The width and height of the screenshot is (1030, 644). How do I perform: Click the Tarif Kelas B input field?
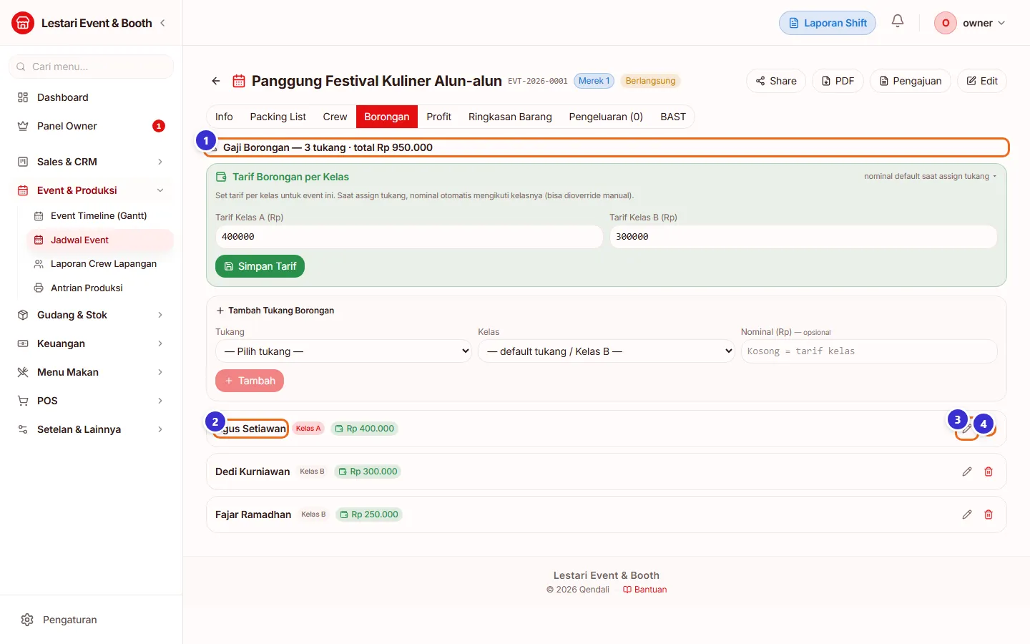pos(803,237)
